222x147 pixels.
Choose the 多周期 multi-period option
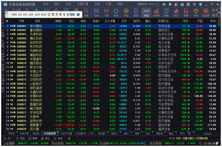71,15
